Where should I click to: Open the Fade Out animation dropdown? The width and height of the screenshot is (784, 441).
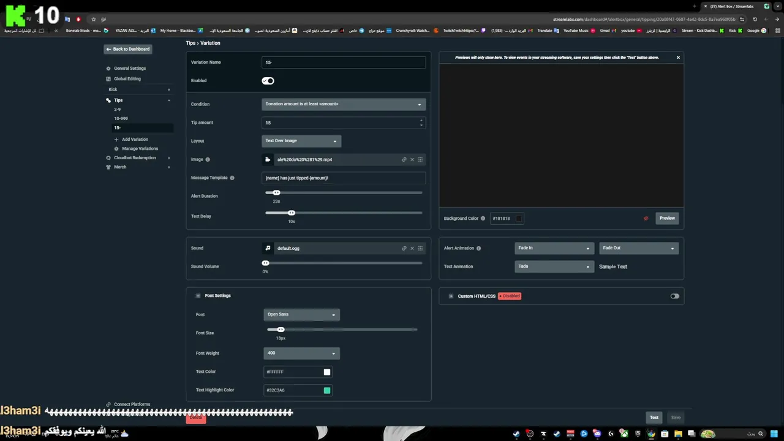click(639, 248)
